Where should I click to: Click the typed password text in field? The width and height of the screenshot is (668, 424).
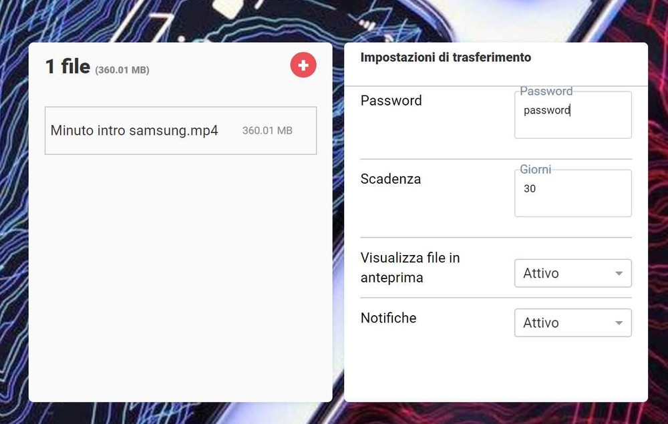[x=547, y=110]
